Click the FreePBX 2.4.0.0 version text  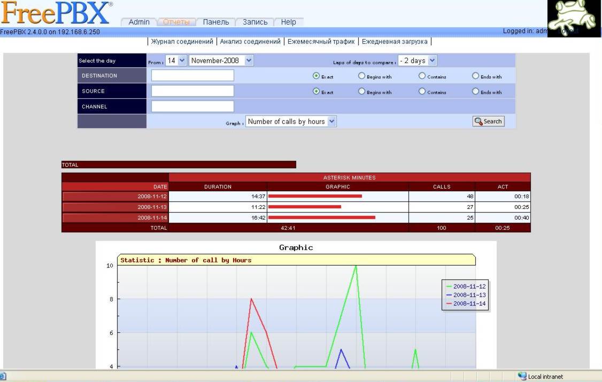click(x=50, y=32)
